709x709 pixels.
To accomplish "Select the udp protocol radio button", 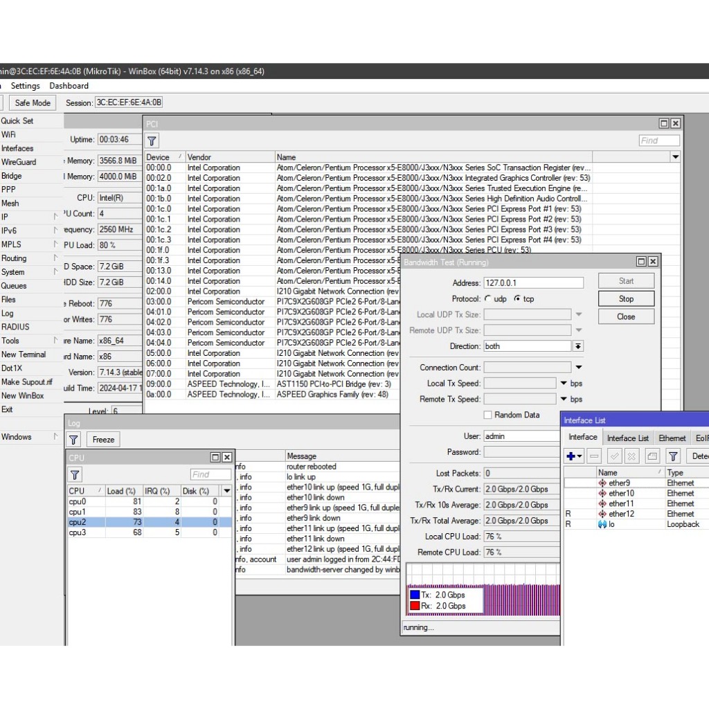I will (x=488, y=299).
